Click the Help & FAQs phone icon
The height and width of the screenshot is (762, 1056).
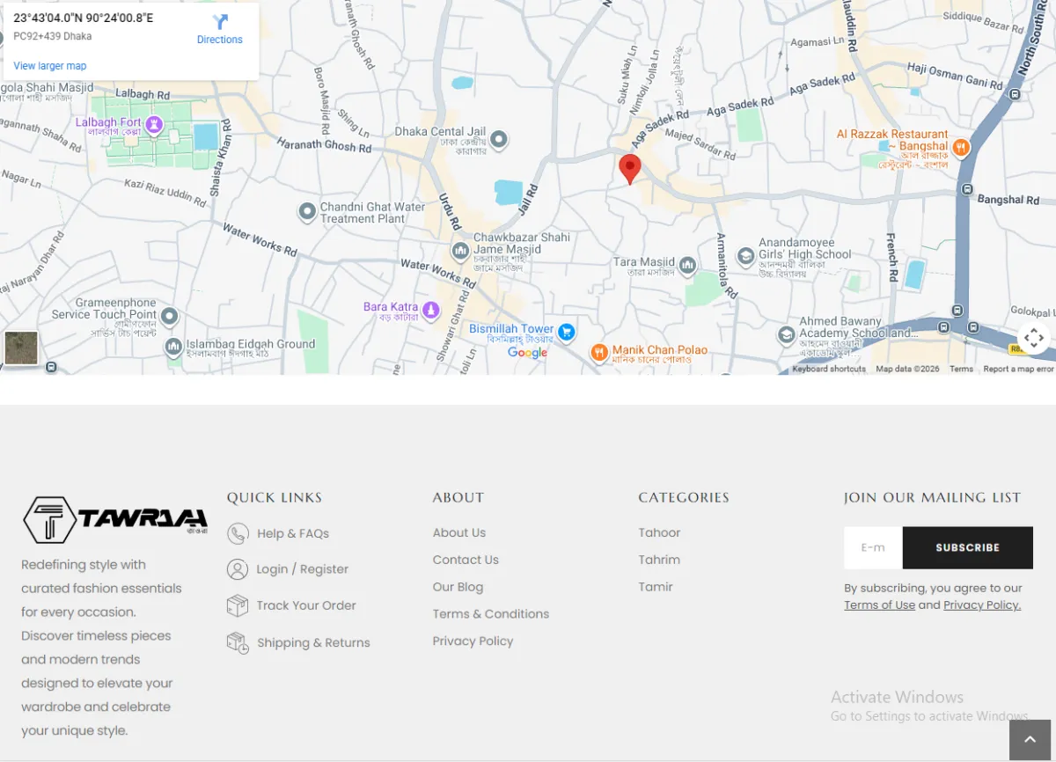pyautogui.click(x=238, y=533)
